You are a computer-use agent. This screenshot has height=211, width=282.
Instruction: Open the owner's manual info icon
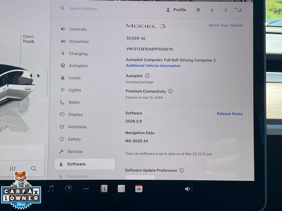[x=104, y=189]
